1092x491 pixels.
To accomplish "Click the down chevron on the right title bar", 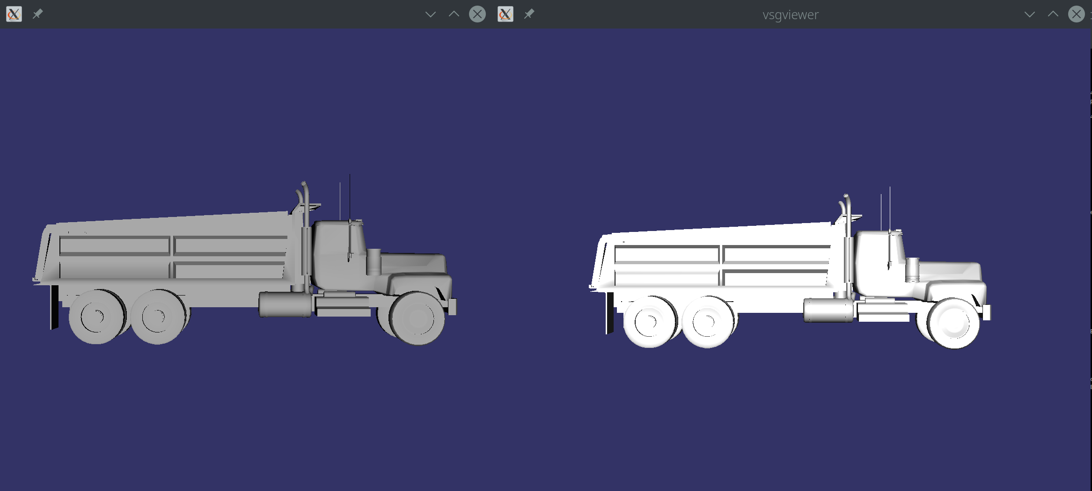I will (x=1030, y=14).
